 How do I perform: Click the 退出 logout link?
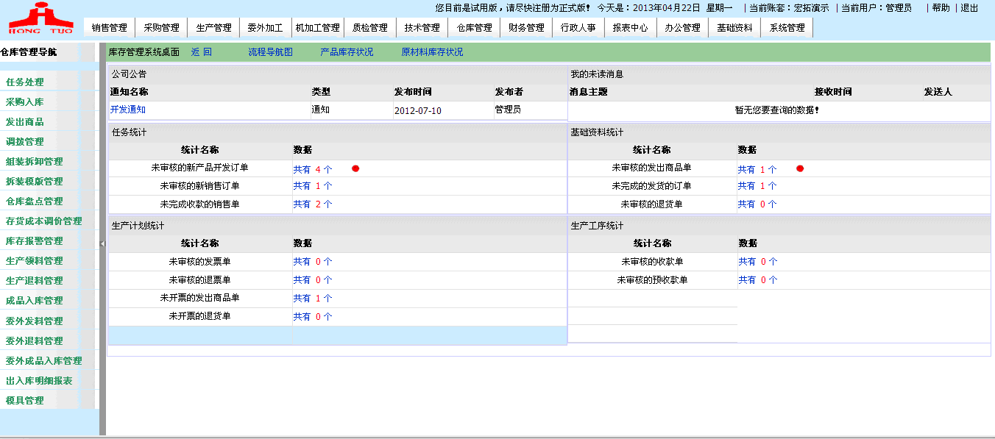[x=969, y=7]
